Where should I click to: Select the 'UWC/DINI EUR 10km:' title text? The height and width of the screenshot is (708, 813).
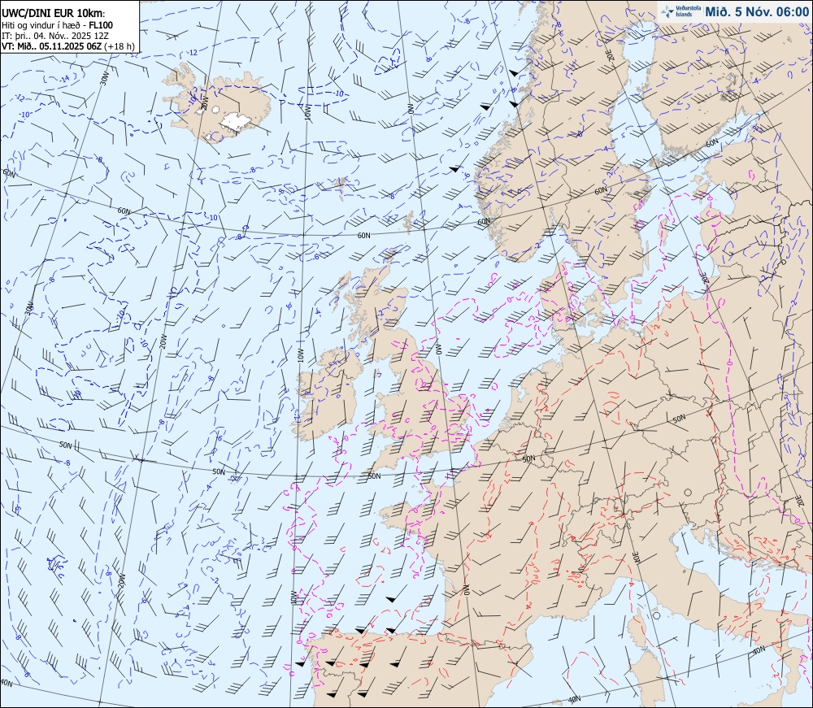pyautogui.click(x=54, y=15)
